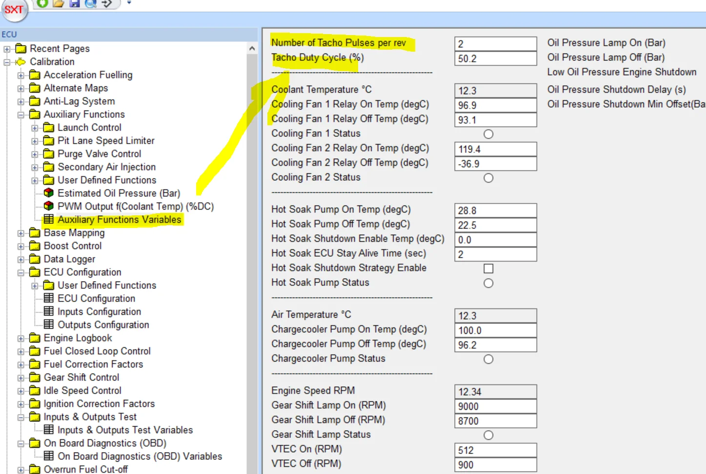Screen dimensions: 706x474
Task: Click the Gear Shift Lamp Status indicator
Action: (488, 435)
